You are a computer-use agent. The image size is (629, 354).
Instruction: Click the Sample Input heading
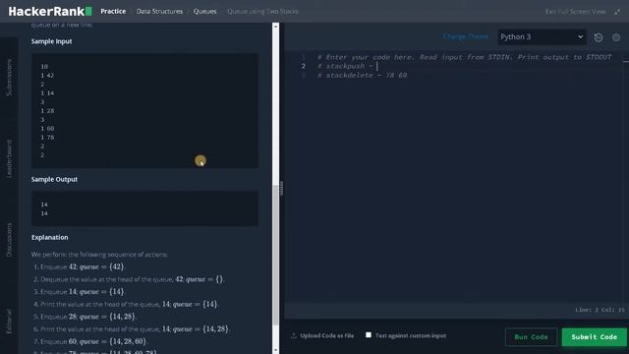pyautogui.click(x=52, y=41)
